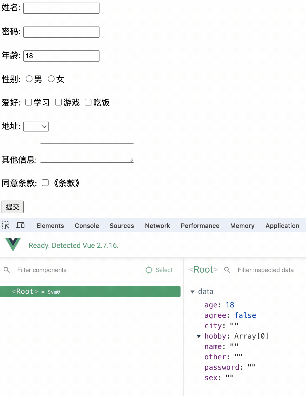Image resolution: width=306 pixels, height=396 pixels.
Task: Click the Select component target icon
Action: [x=149, y=270]
